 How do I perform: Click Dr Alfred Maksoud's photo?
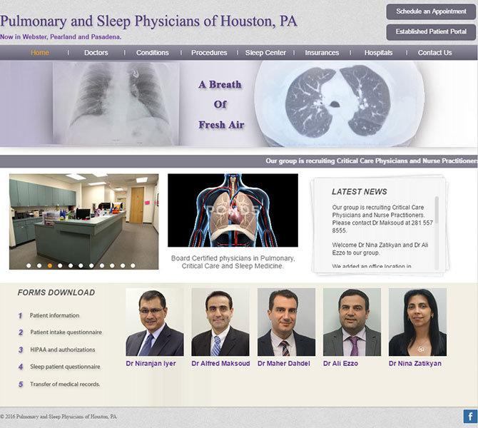220,322
